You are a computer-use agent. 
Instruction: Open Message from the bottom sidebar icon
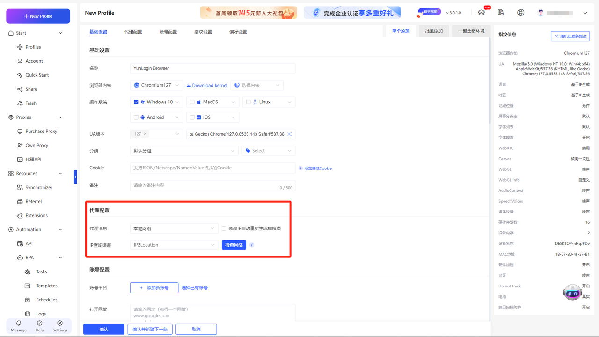pos(18,324)
